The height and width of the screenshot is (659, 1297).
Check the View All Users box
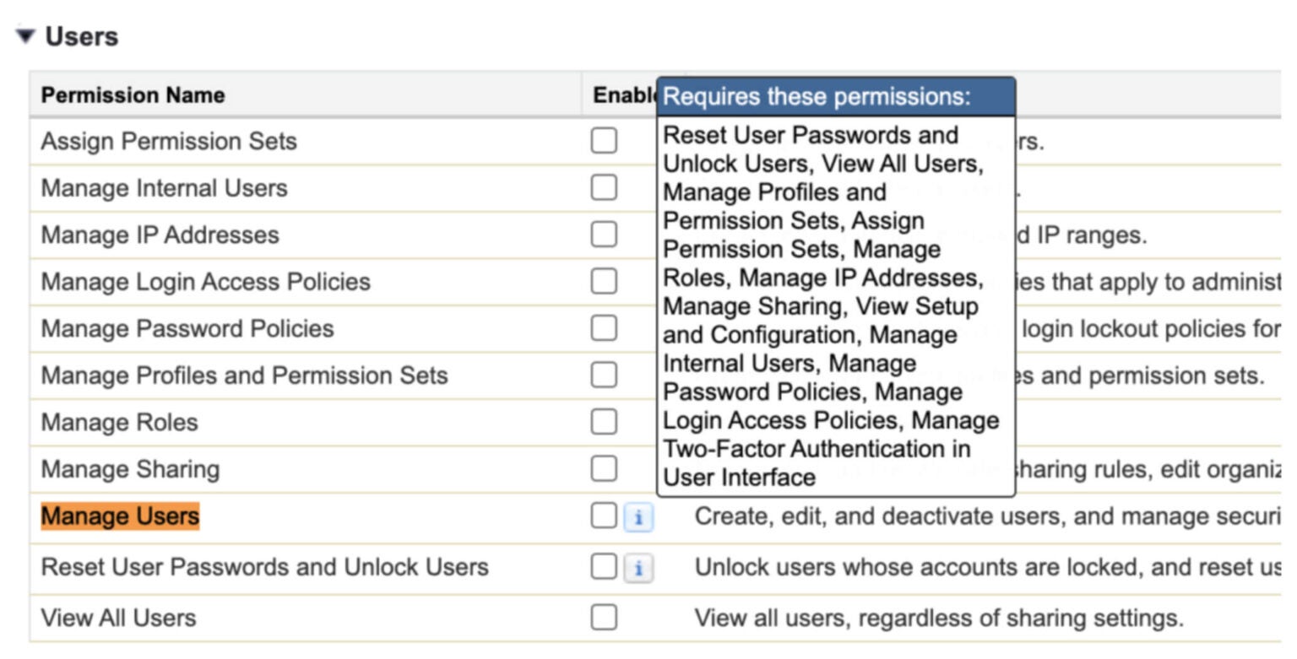click(603, 617)
